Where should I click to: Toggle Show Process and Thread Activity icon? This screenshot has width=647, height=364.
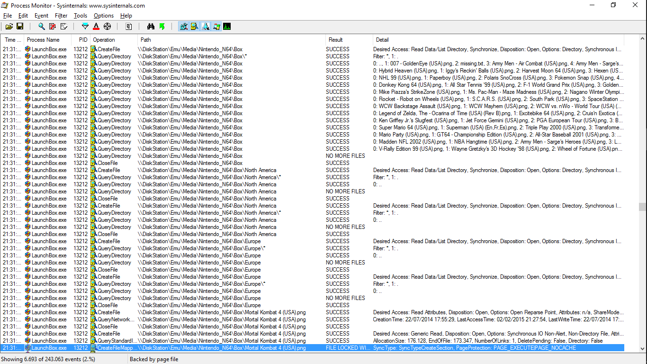(x=216, y=27)
